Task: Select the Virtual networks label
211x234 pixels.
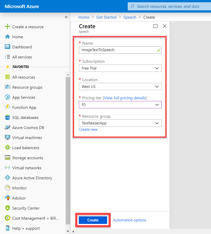Action: tap(27, 168)
